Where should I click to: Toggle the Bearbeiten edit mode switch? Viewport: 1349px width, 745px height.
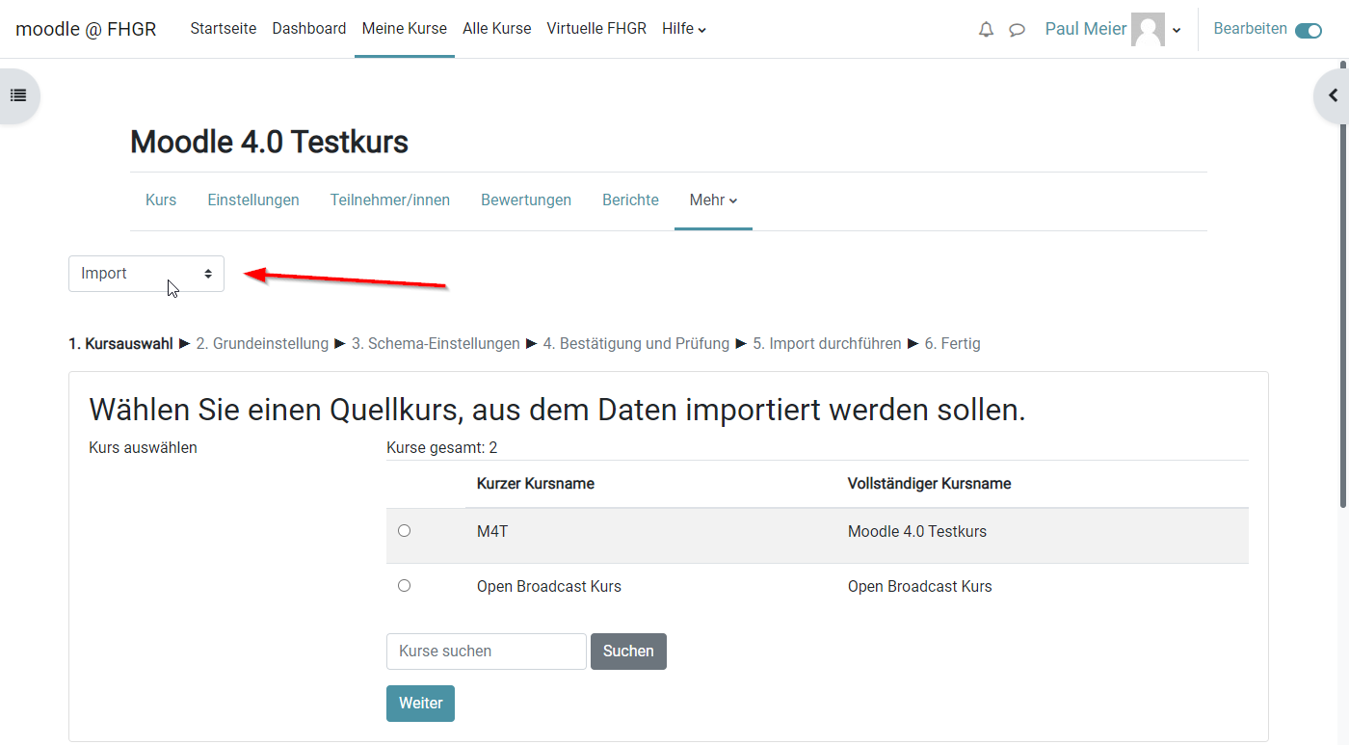point(1309,30)
